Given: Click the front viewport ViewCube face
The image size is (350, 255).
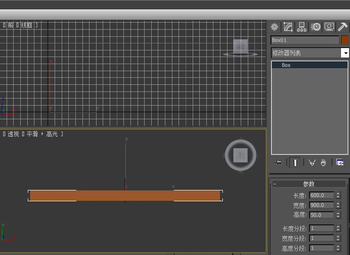Looking at the screenshot, I should click(240, 47).
